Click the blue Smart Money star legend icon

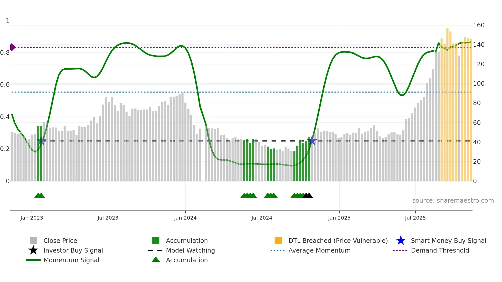click(x=401, y=241)
